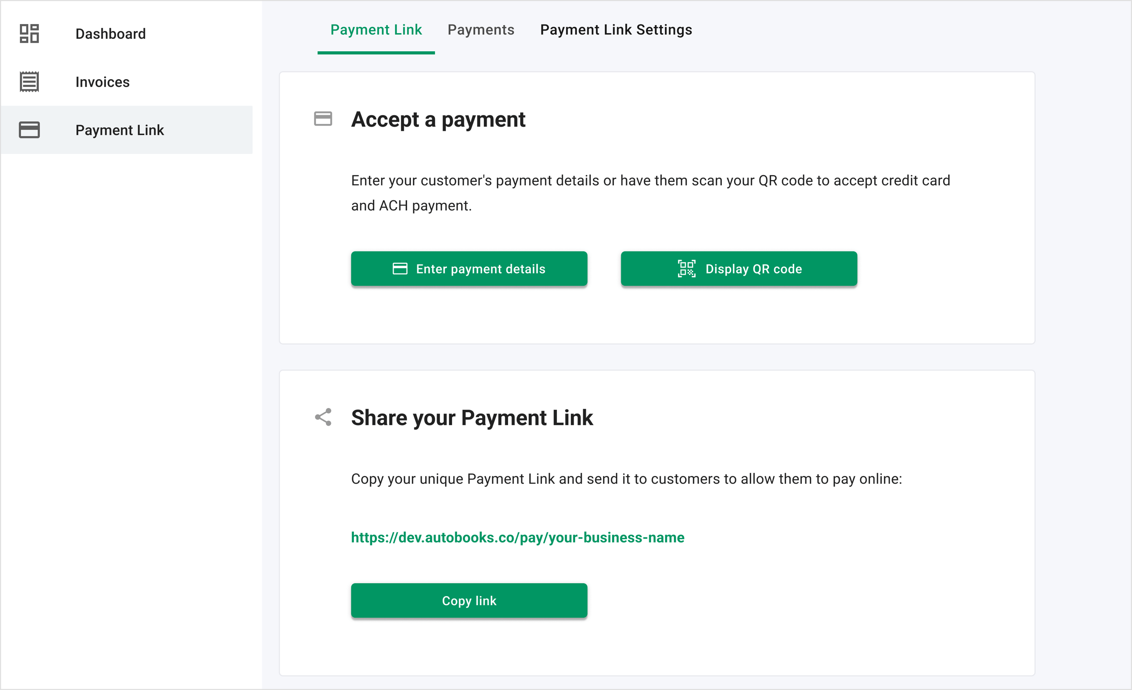Image resolution: width=1132 pixels, height=690 pixels.
Task: Click the Display QR code button label
Action: (x=754, y=269)
